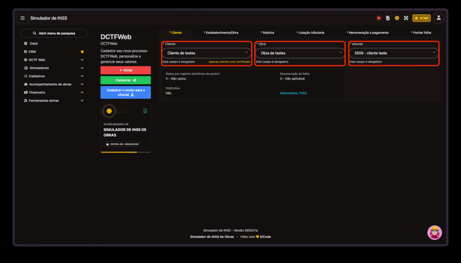Open the chat assistant avatar at bottom right

coord(434,233)
